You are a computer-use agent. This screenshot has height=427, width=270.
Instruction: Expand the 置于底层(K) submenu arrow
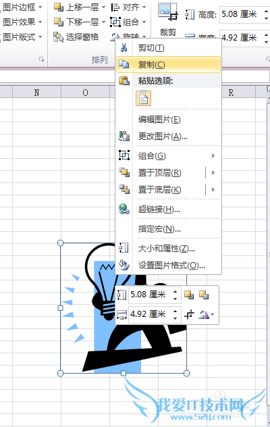[x=213, y=189]
